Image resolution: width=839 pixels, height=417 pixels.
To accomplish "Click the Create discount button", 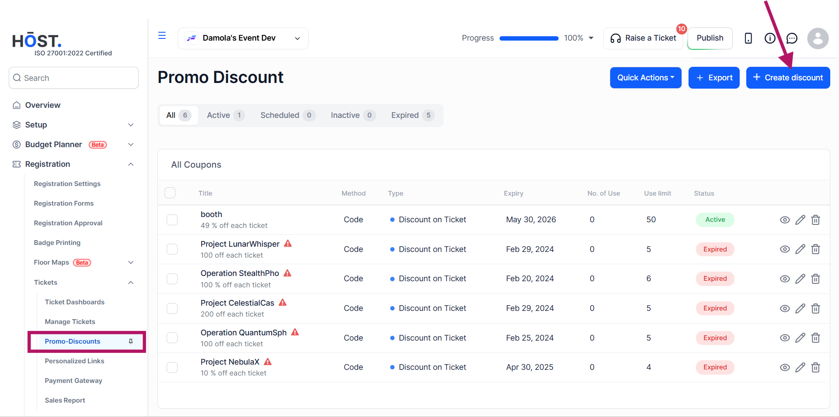I will tap(788, 78).
